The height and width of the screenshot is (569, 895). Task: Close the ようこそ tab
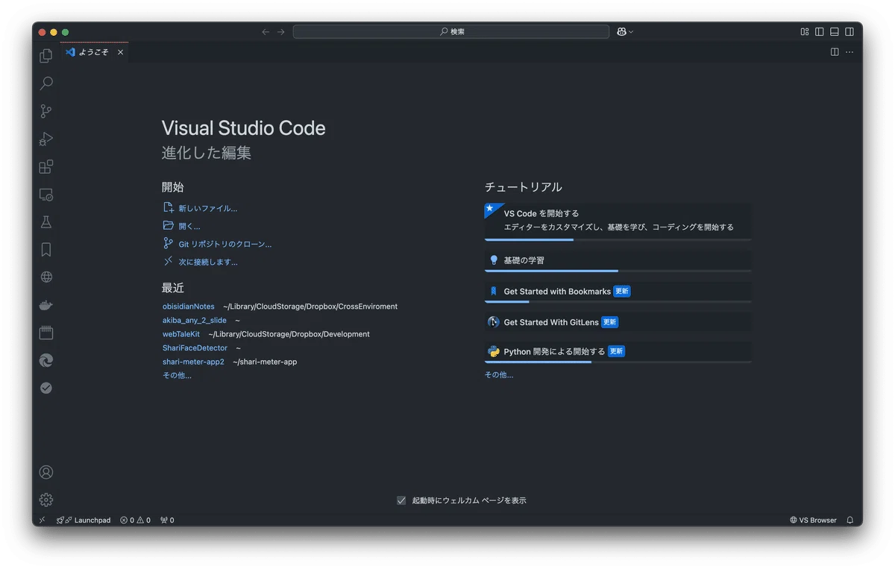120,52
